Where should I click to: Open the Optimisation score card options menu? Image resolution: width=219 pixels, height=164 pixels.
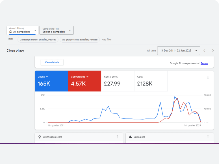click(x=117, y=137)
